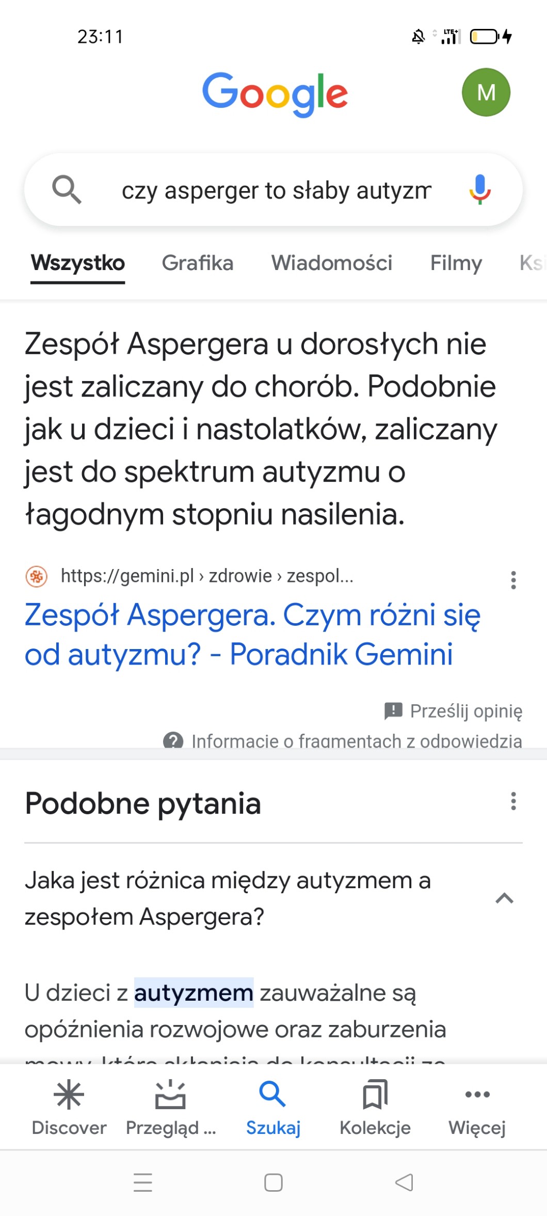
Task: Tap the Szukaj search tab icon
Action: click(x=272, y=1095)
